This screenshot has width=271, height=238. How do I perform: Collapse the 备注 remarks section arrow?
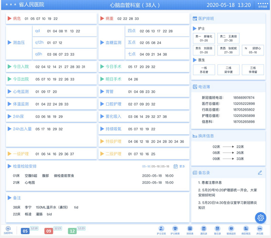9,198
